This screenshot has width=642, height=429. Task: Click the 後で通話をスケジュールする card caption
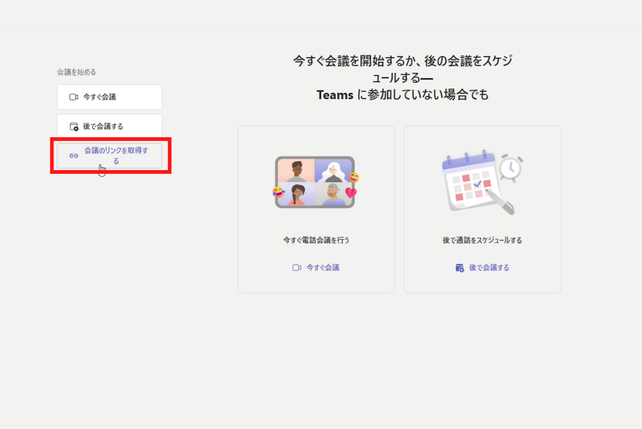(x=482, y=240)
